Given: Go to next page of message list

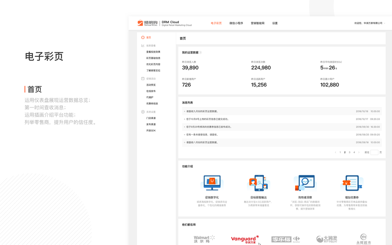Looking at the screenshot, I should (359, 152).
